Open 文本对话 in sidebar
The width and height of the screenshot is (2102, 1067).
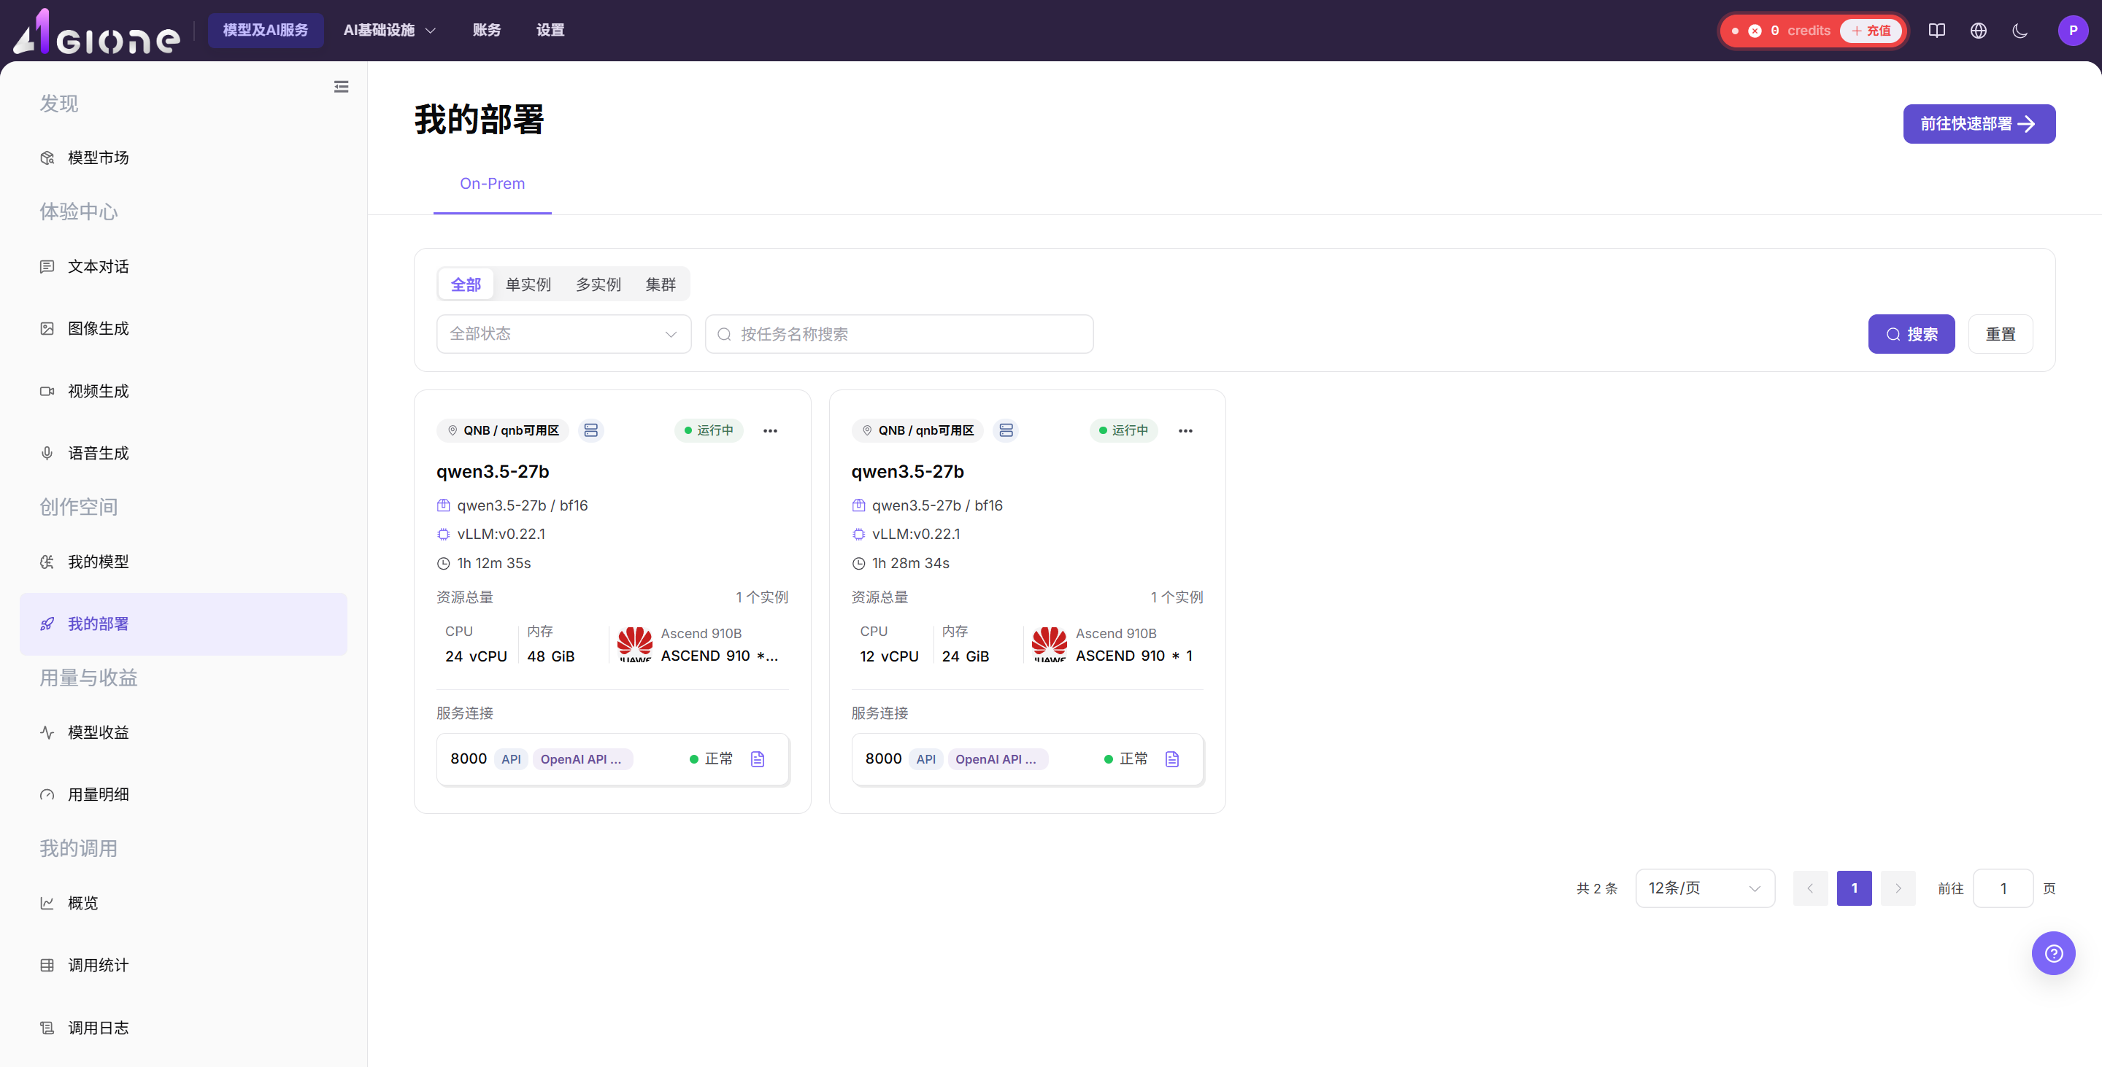pos(184,266)
